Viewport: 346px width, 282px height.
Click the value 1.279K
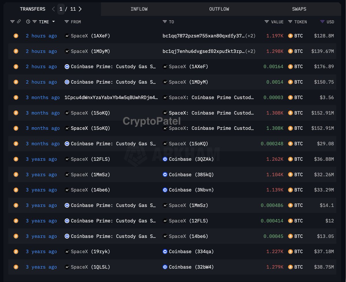pos(275,267)
